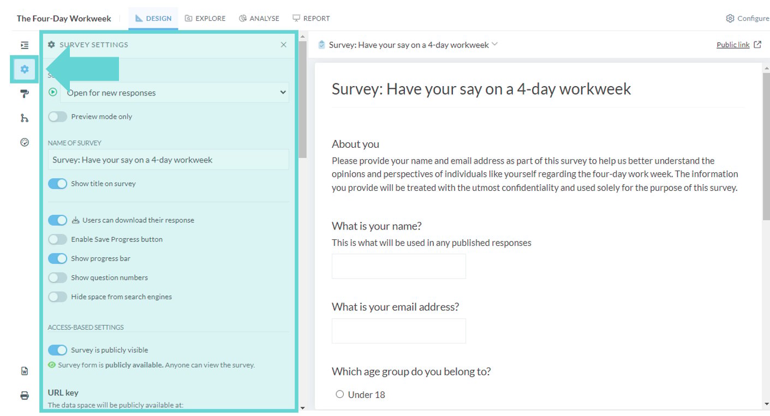Edit the Name of Survey field
770x416 pixels.
pos(169,160)
